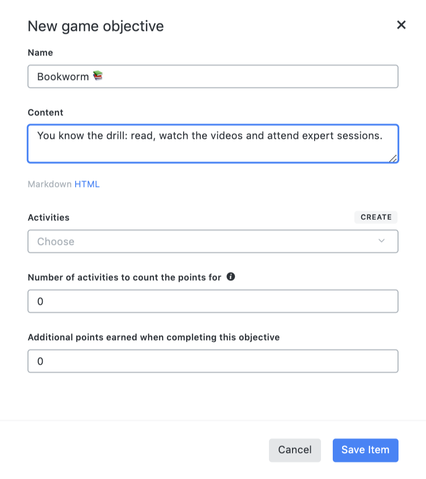Cancel the new game objective
Screen dimensions: 426x479
[294, 450]
